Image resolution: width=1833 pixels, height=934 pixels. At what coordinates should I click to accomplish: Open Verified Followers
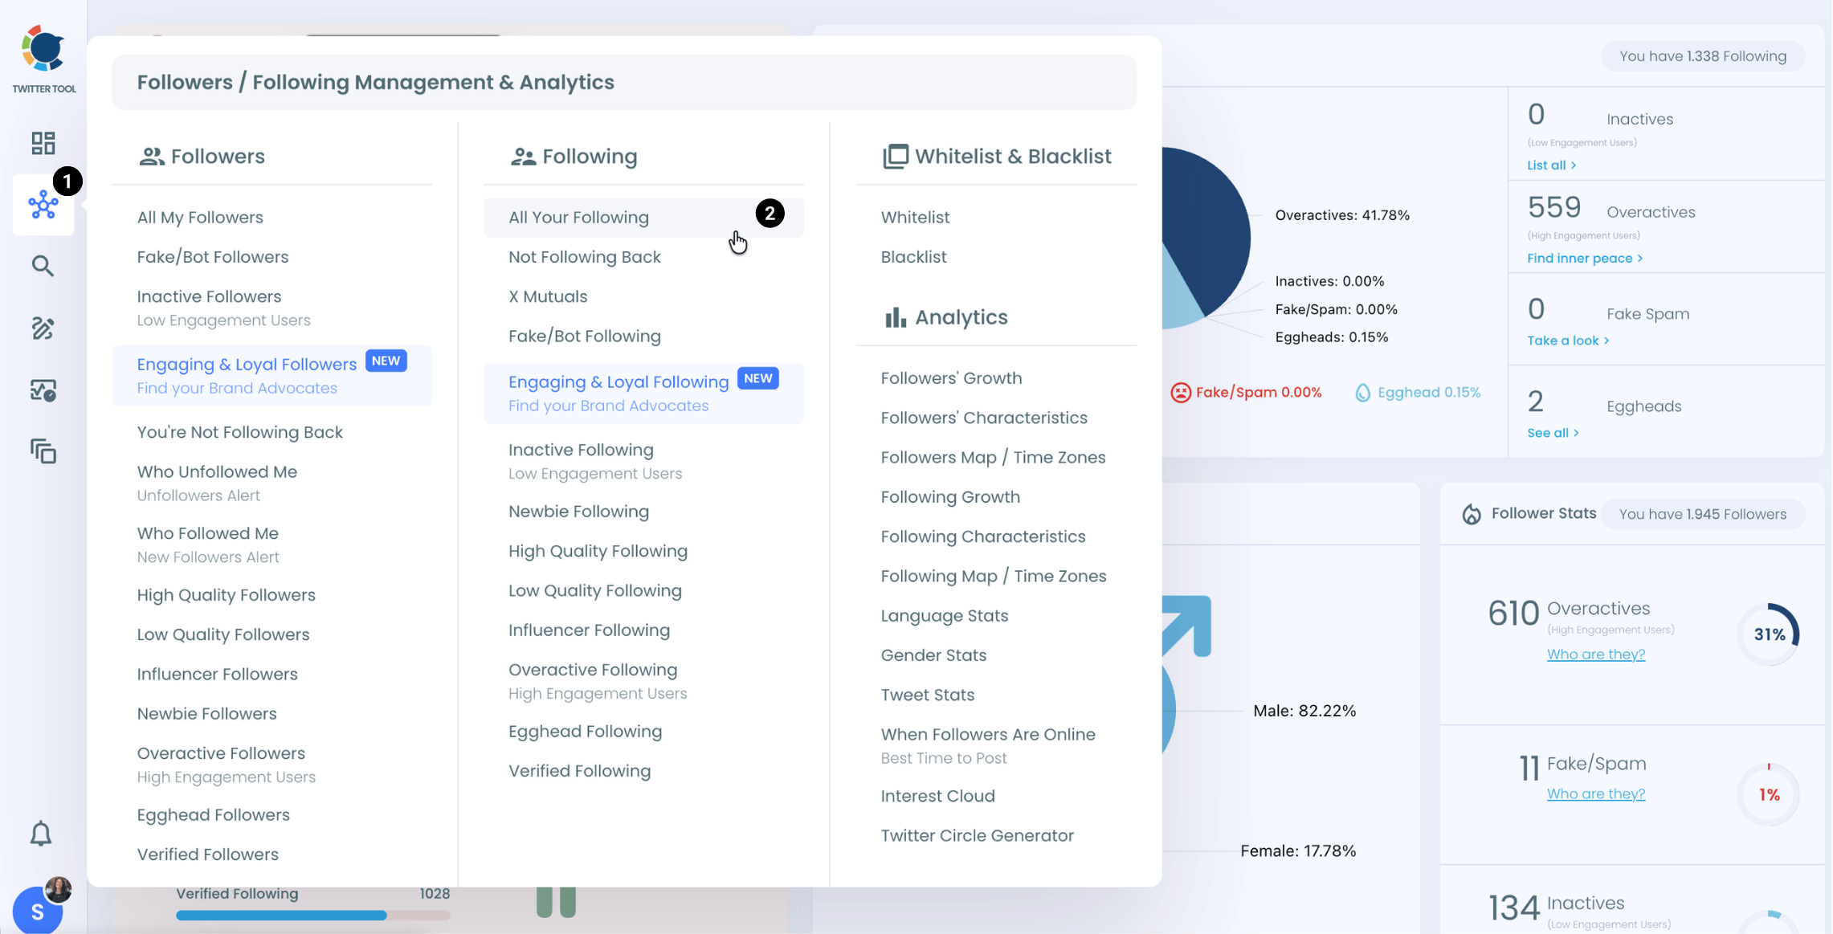click(207, 854)
